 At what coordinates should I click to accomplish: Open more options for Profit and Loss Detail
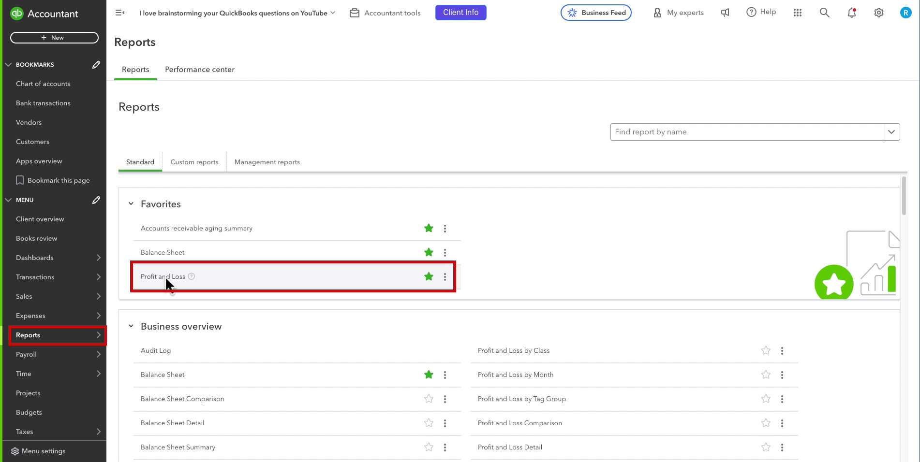pos(782,448)
